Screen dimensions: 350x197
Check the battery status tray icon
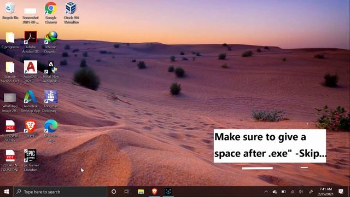click(284, 192)
